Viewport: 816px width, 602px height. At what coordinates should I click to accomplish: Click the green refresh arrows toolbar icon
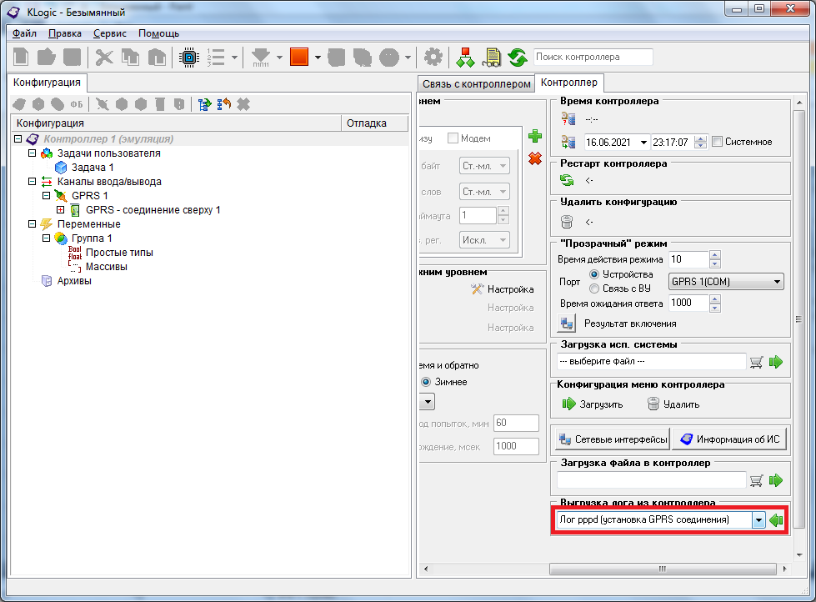click(518, 58)
